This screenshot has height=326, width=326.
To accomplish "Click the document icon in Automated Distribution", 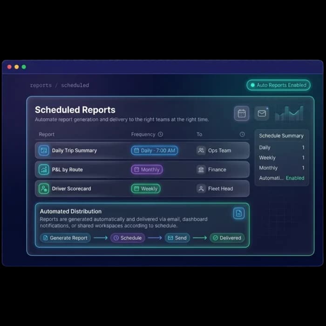I will point(238,213).
